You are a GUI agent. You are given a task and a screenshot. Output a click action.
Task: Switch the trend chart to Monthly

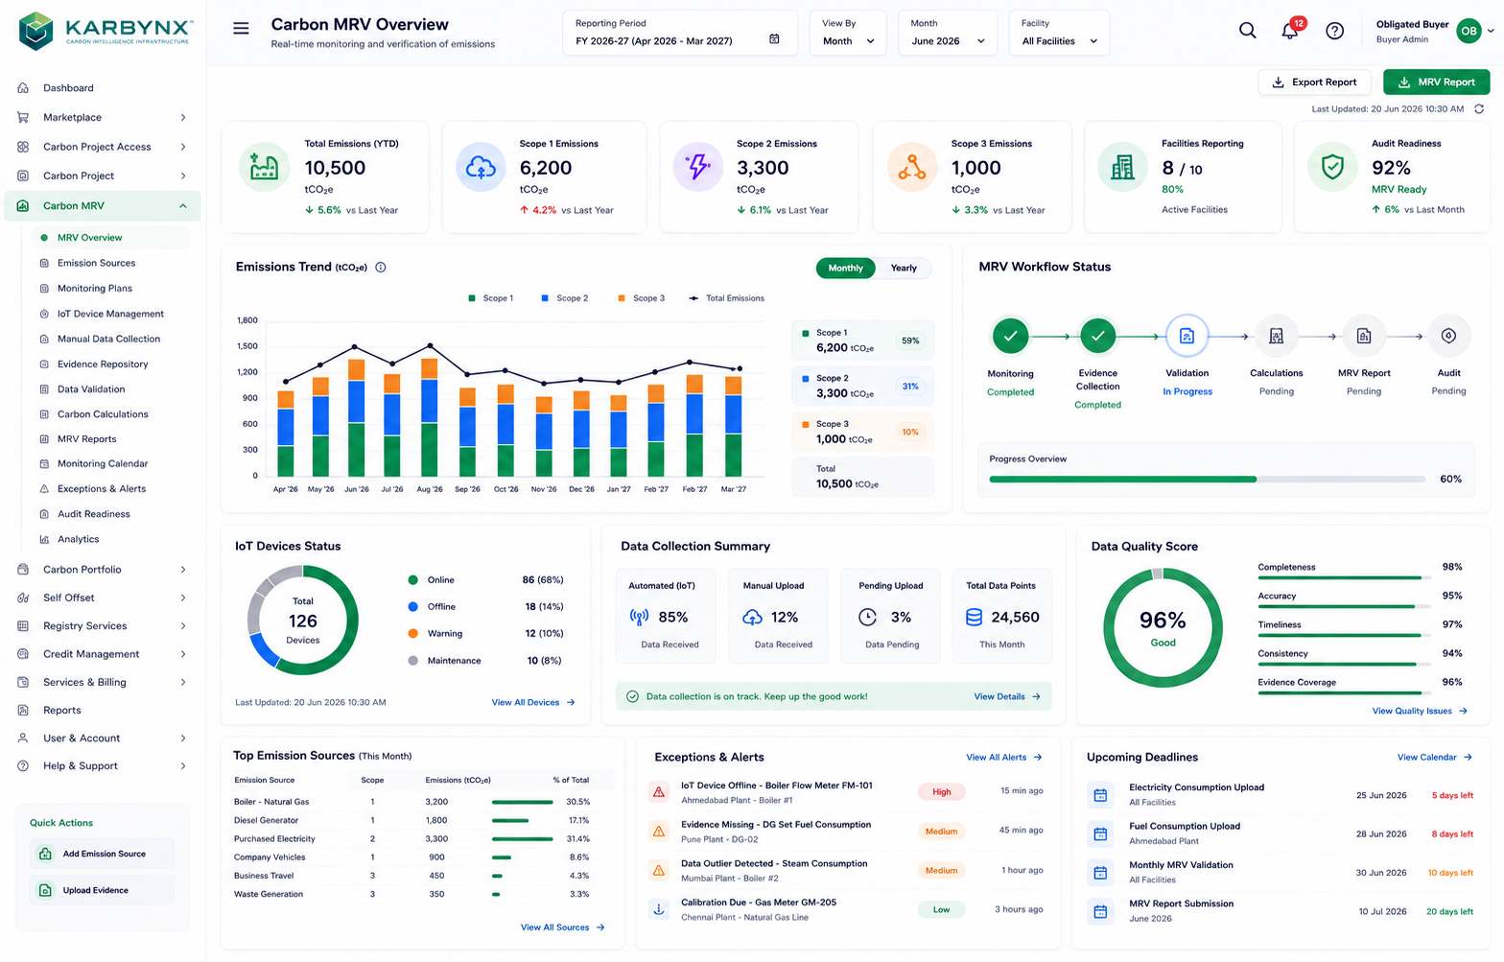click(x=845, y=269)
